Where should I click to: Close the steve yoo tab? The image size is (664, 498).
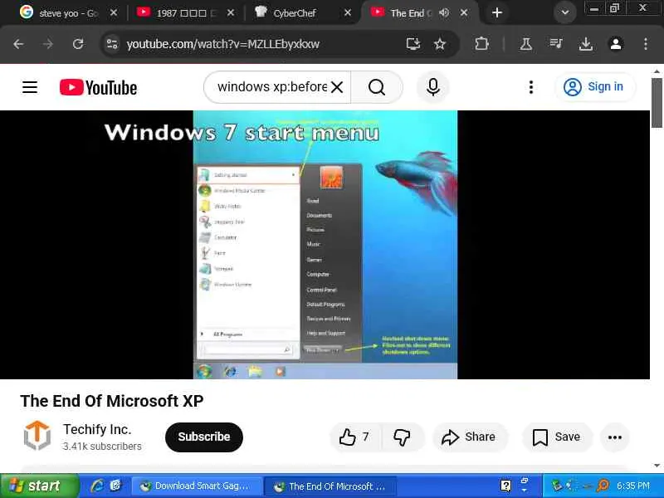114,12
